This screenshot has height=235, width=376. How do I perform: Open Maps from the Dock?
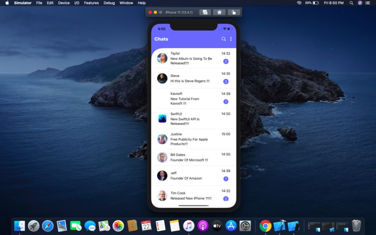pyautogui.click(x=104, y=226)
